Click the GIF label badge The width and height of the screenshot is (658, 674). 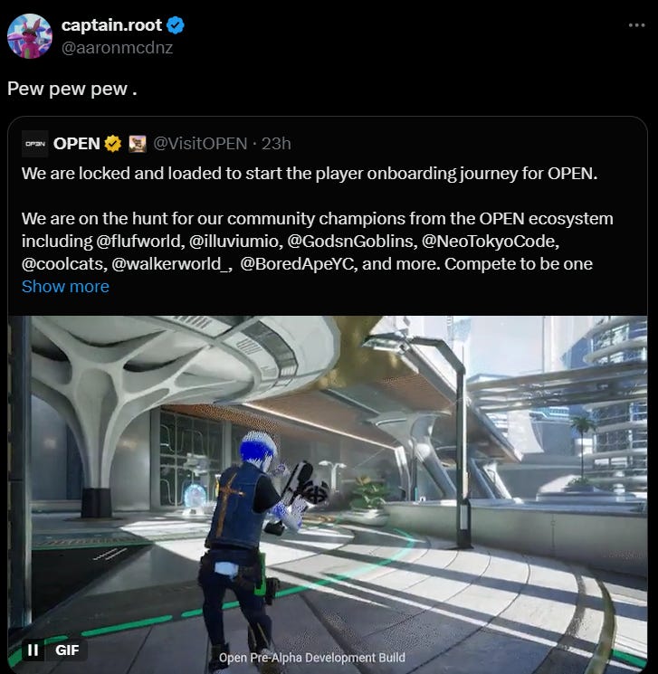[67, 650]
